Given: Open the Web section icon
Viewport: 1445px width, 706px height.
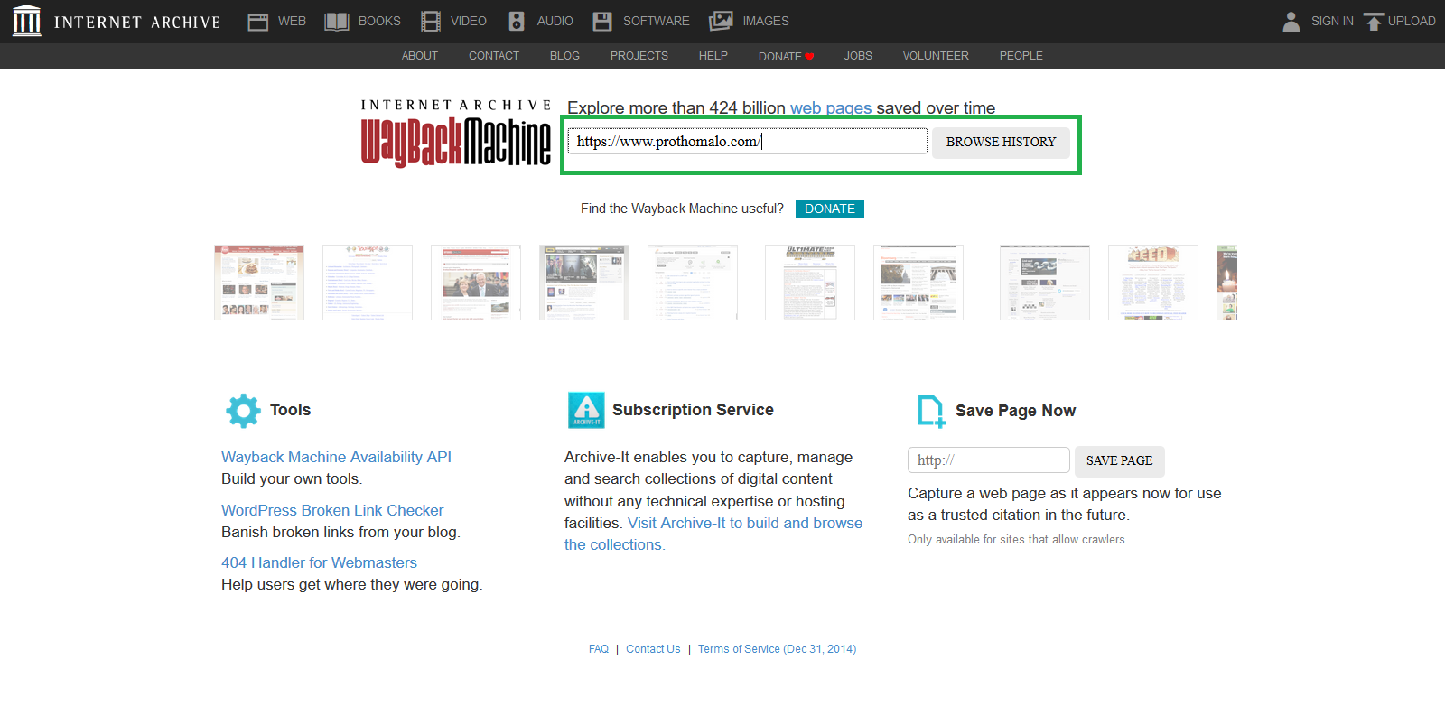Looking at the screenshot, I should [258, 22].
